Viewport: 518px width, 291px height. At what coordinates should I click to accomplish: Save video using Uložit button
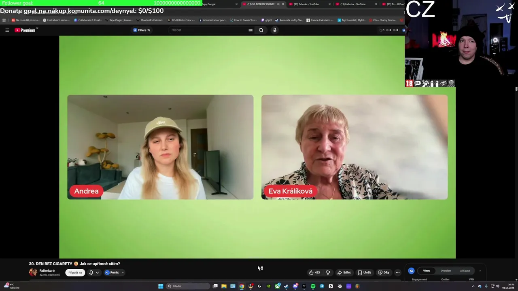364,272
